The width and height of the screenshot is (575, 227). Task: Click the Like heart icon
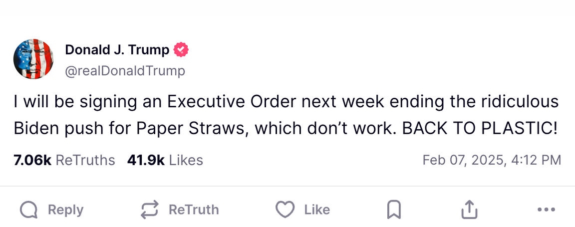(285, 210)
